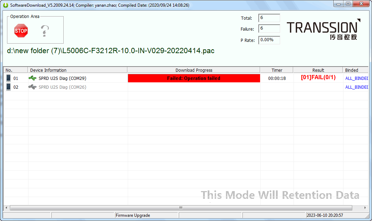Click the Transsion logo
The image size is (372, 221).
click(323, 30)
